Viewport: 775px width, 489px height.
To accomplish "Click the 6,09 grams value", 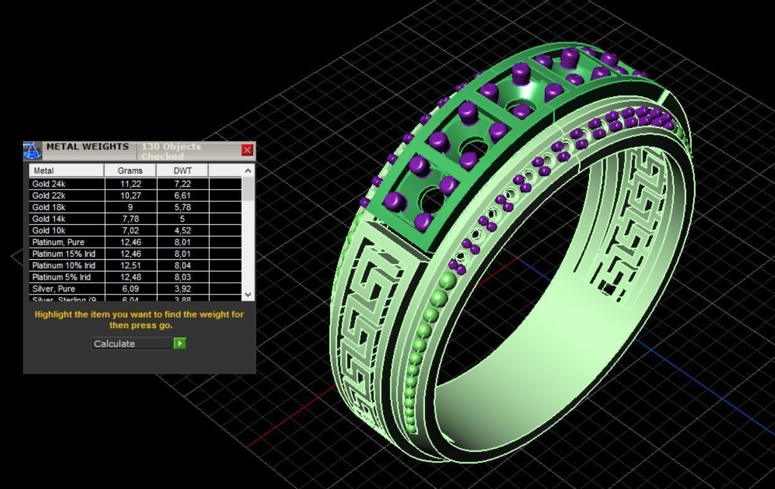I will point(131,289).
